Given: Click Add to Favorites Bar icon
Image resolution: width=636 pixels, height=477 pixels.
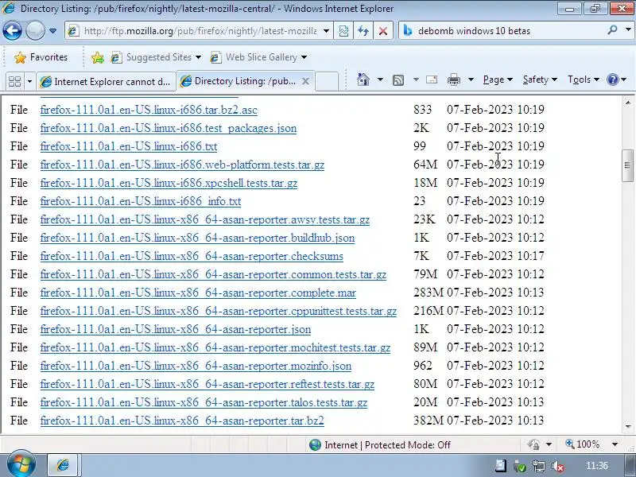Looking at the screenshot, I should (97, 57).
